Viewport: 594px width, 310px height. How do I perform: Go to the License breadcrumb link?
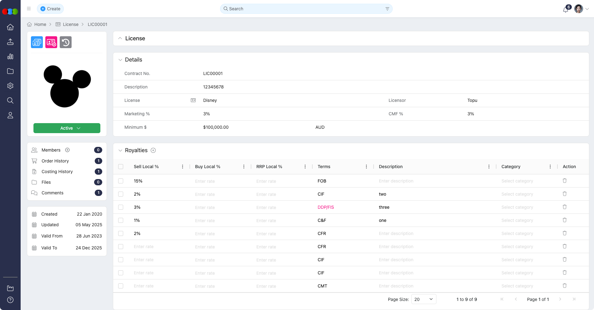click(x=70, y=24)
